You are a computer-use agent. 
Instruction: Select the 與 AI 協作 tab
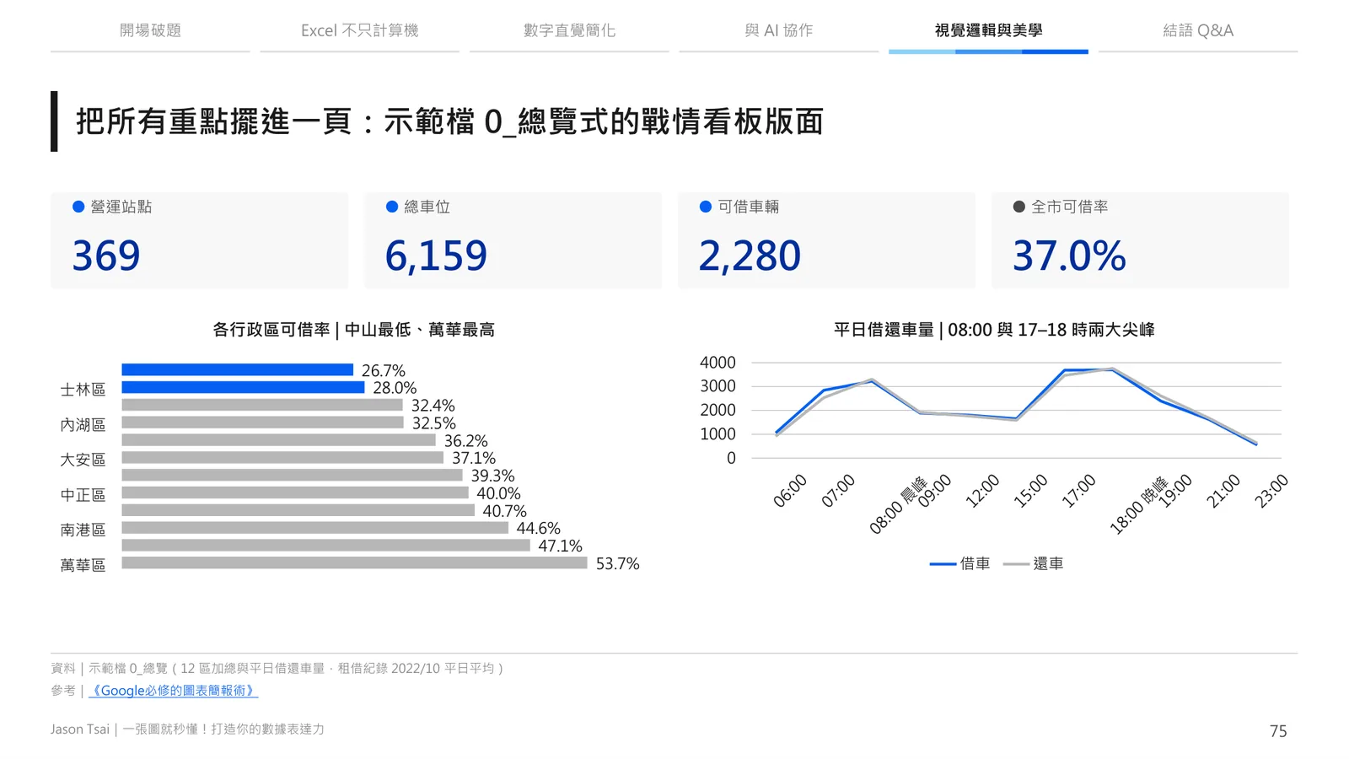(779, 30)
